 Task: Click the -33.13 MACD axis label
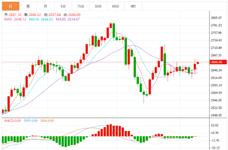[215, 148]
